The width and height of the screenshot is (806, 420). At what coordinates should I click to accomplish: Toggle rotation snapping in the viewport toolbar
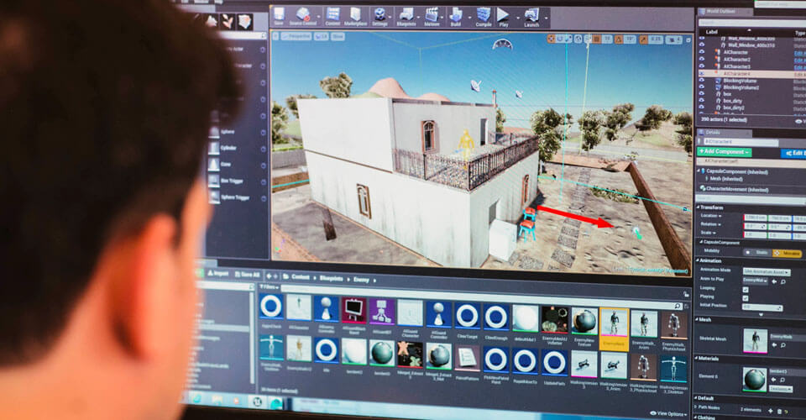pyautogui.click(x=619, y=39)
